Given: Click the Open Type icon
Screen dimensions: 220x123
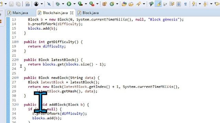Looking at the screenshot, I should 124,4.
